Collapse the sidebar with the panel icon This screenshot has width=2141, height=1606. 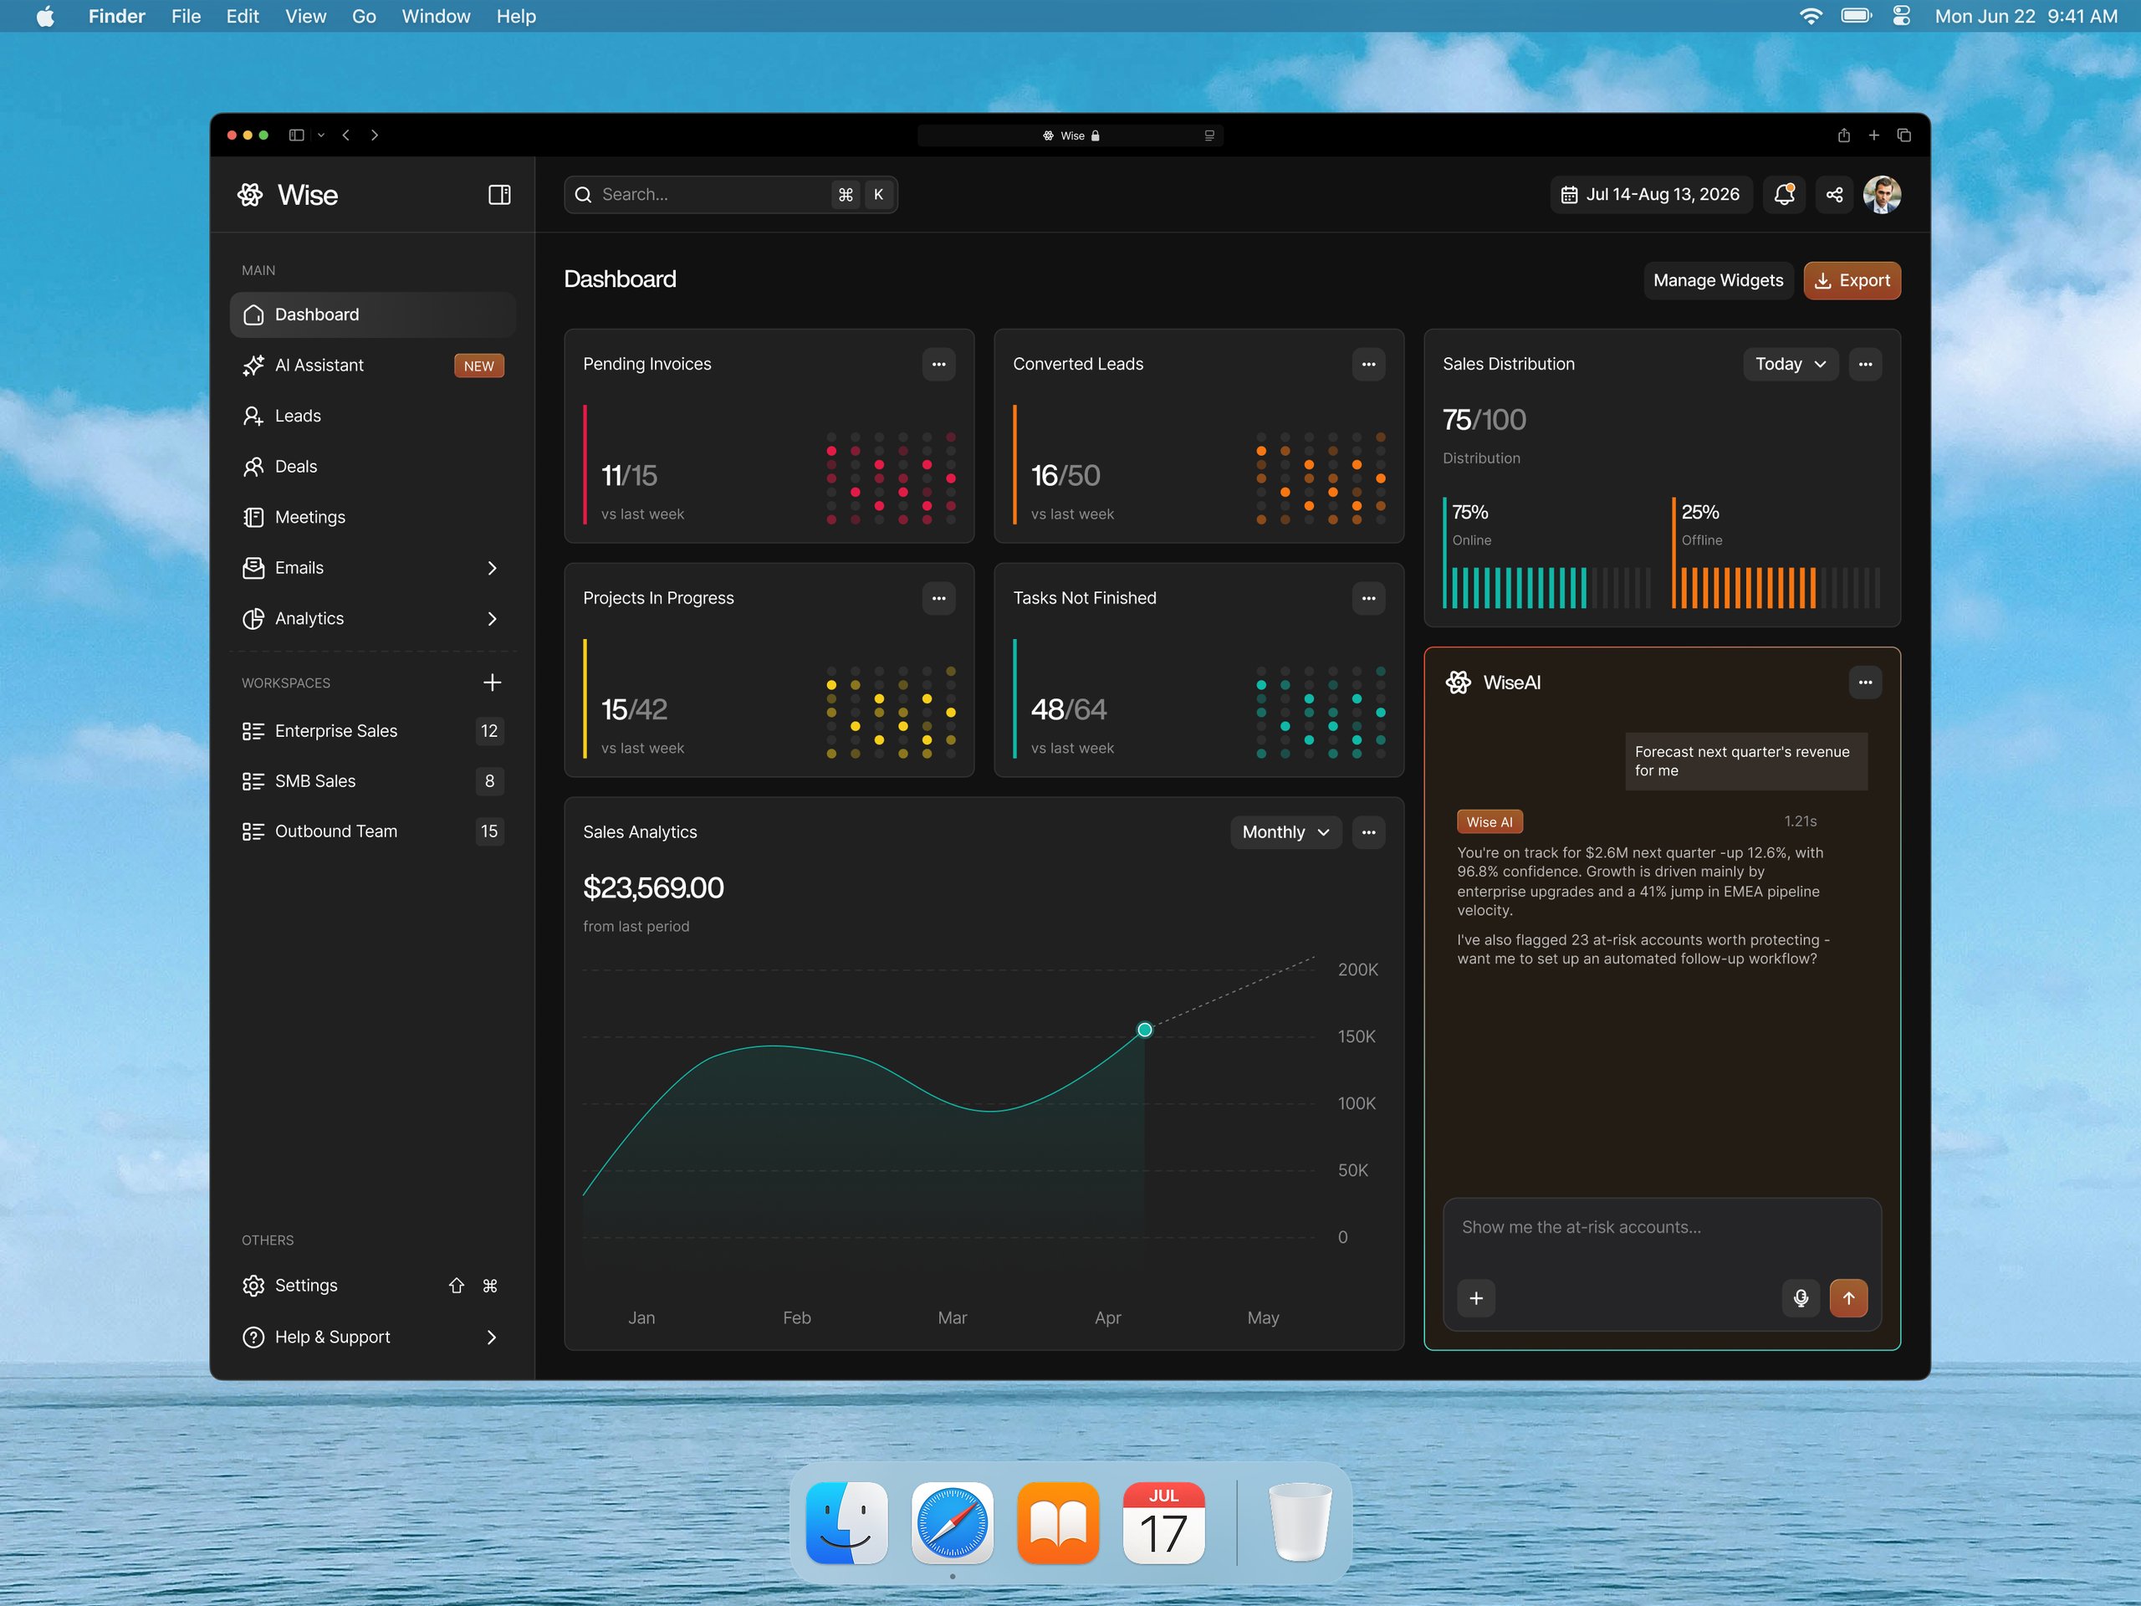[499, 195]
